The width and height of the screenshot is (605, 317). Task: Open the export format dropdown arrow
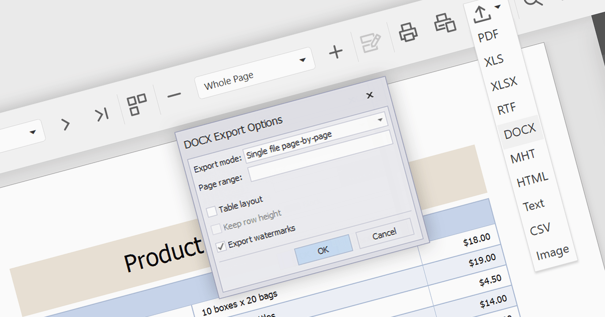click(x=498, y=7)
